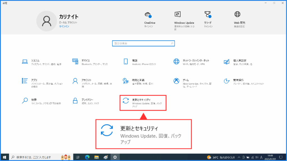This screenshot has height=161, width=287.
Task: Open 更新とセキュリティ settings tile
Action: tap(143, 103)
